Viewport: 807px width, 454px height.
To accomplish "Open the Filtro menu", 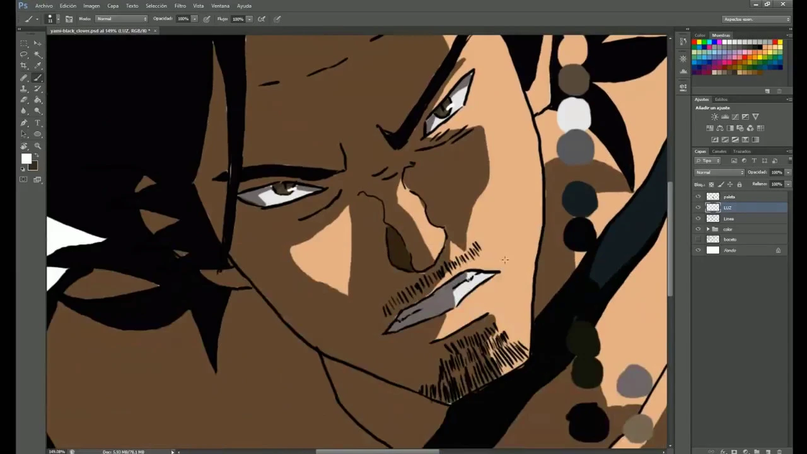I will pyautogui.click(x=180, y=6).
